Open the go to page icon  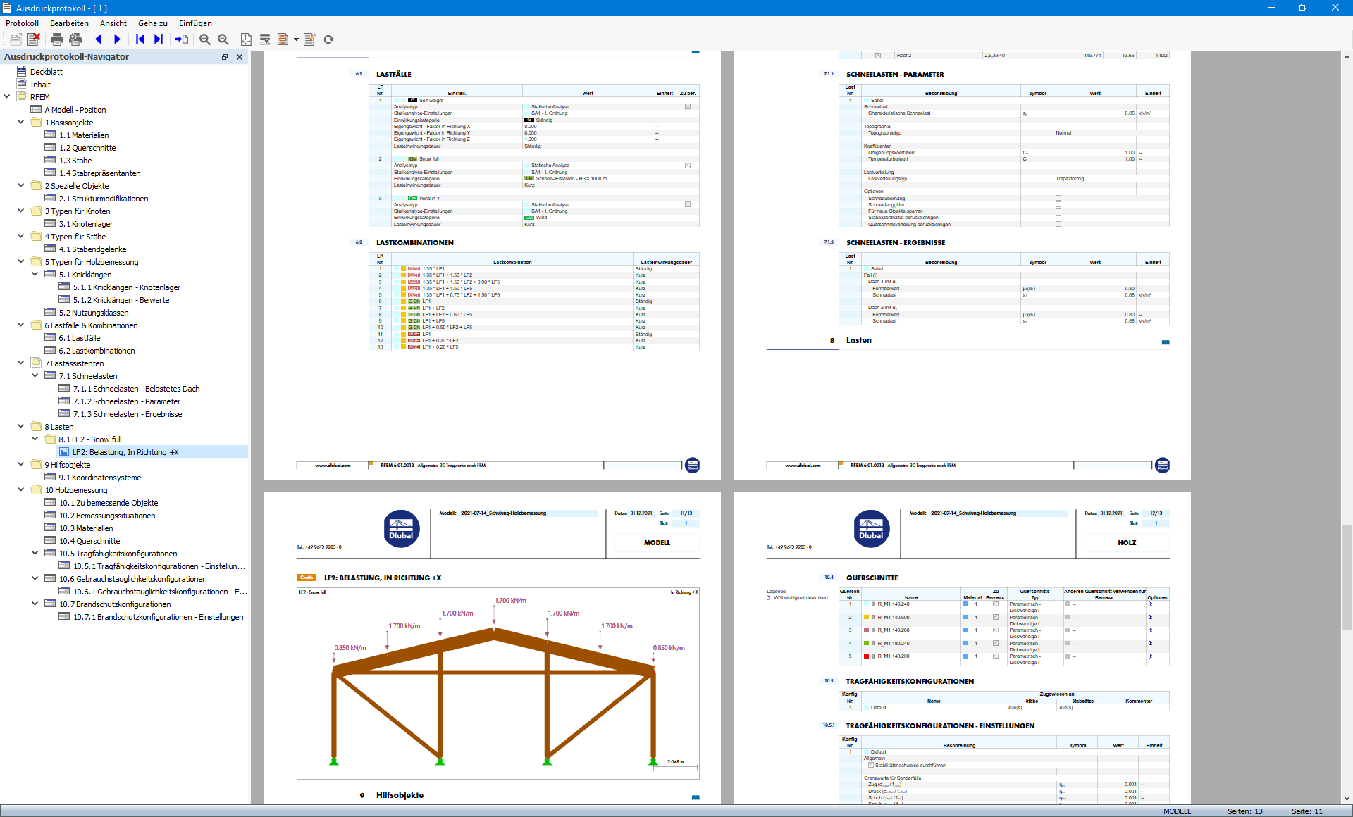[x=182, y=39]
